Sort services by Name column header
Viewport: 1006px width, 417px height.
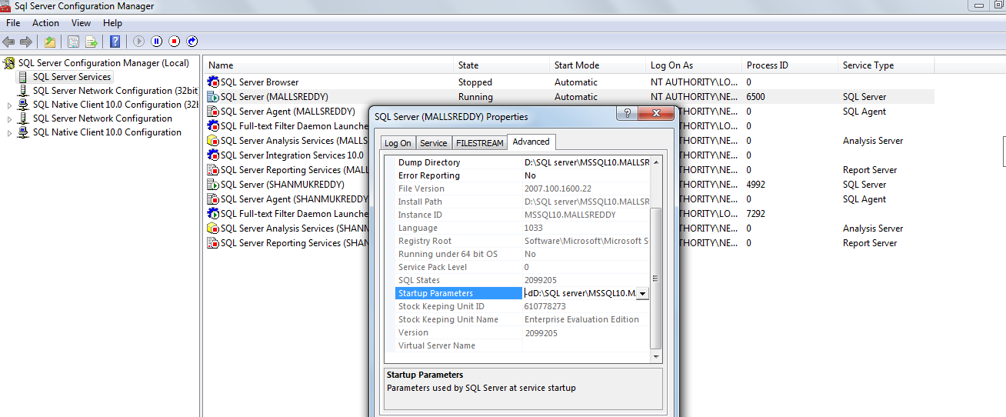coord(328,65)
